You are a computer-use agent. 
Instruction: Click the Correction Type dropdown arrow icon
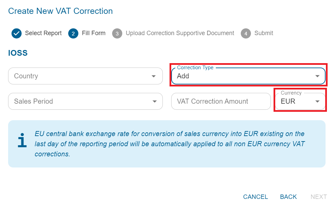(317, 76)
